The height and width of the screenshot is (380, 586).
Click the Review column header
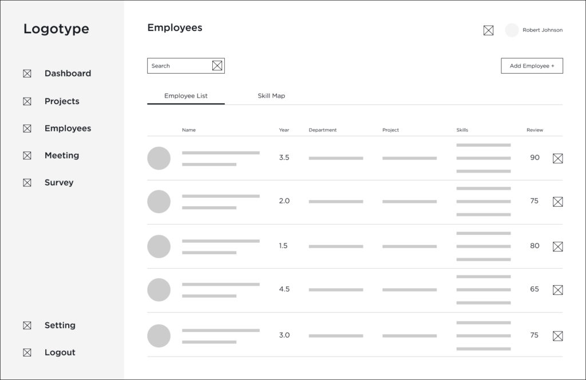point(534,130)
